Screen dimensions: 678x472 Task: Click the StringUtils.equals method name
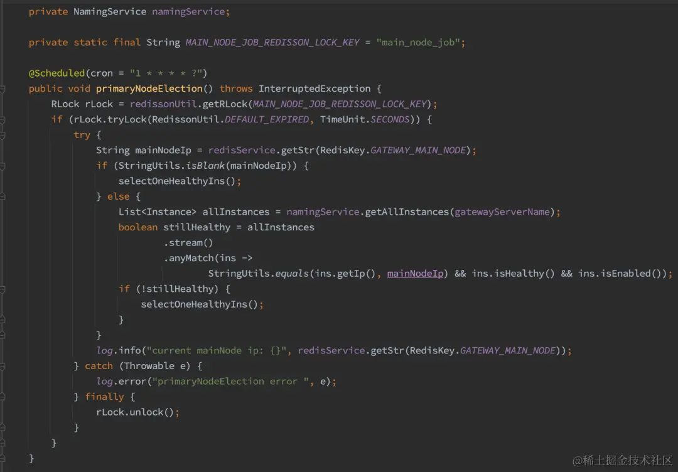click(x=292, y=274)
